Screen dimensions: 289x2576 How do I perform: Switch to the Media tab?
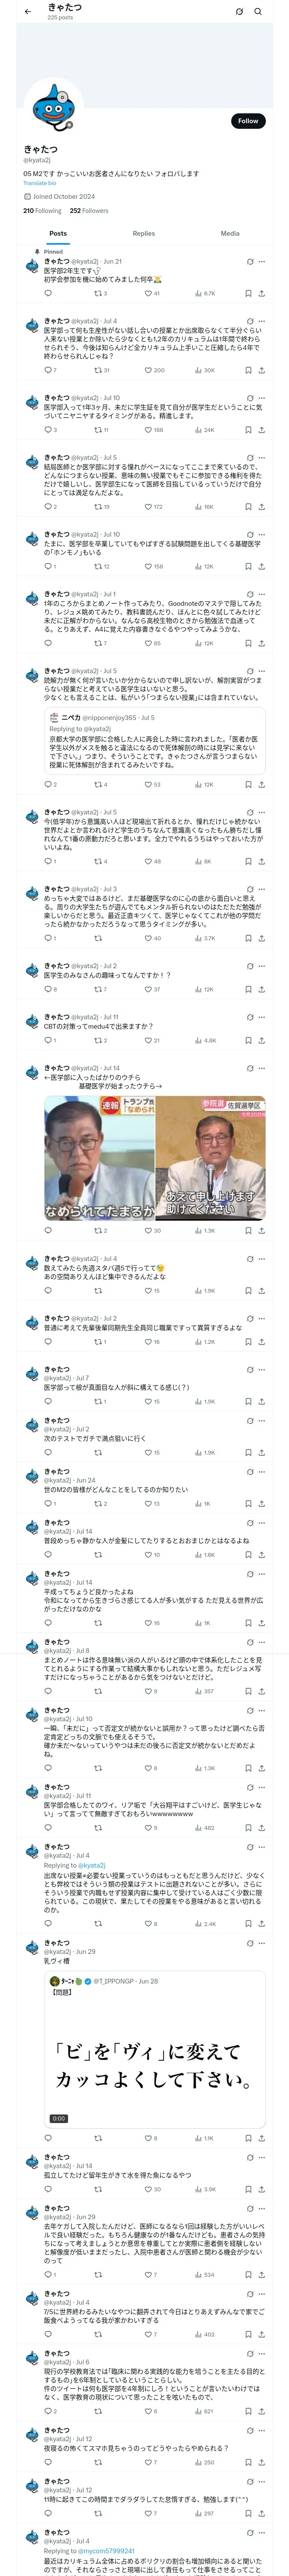[x=230, y=233]
